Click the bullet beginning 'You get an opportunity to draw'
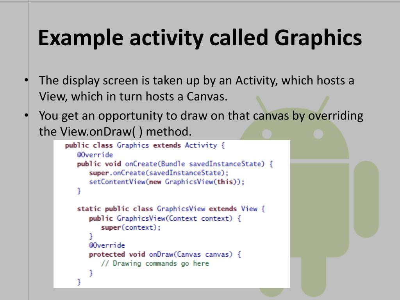This screenshot has width=400, height=300. (201, 123)
